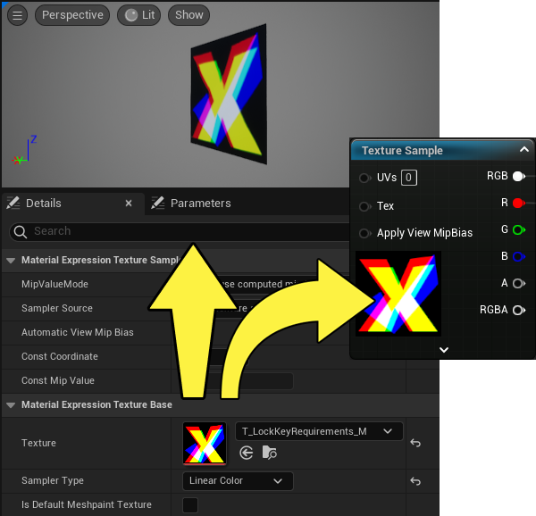
Task: Click the UVs coordinate index field
Action: click(x=409, y=178)
